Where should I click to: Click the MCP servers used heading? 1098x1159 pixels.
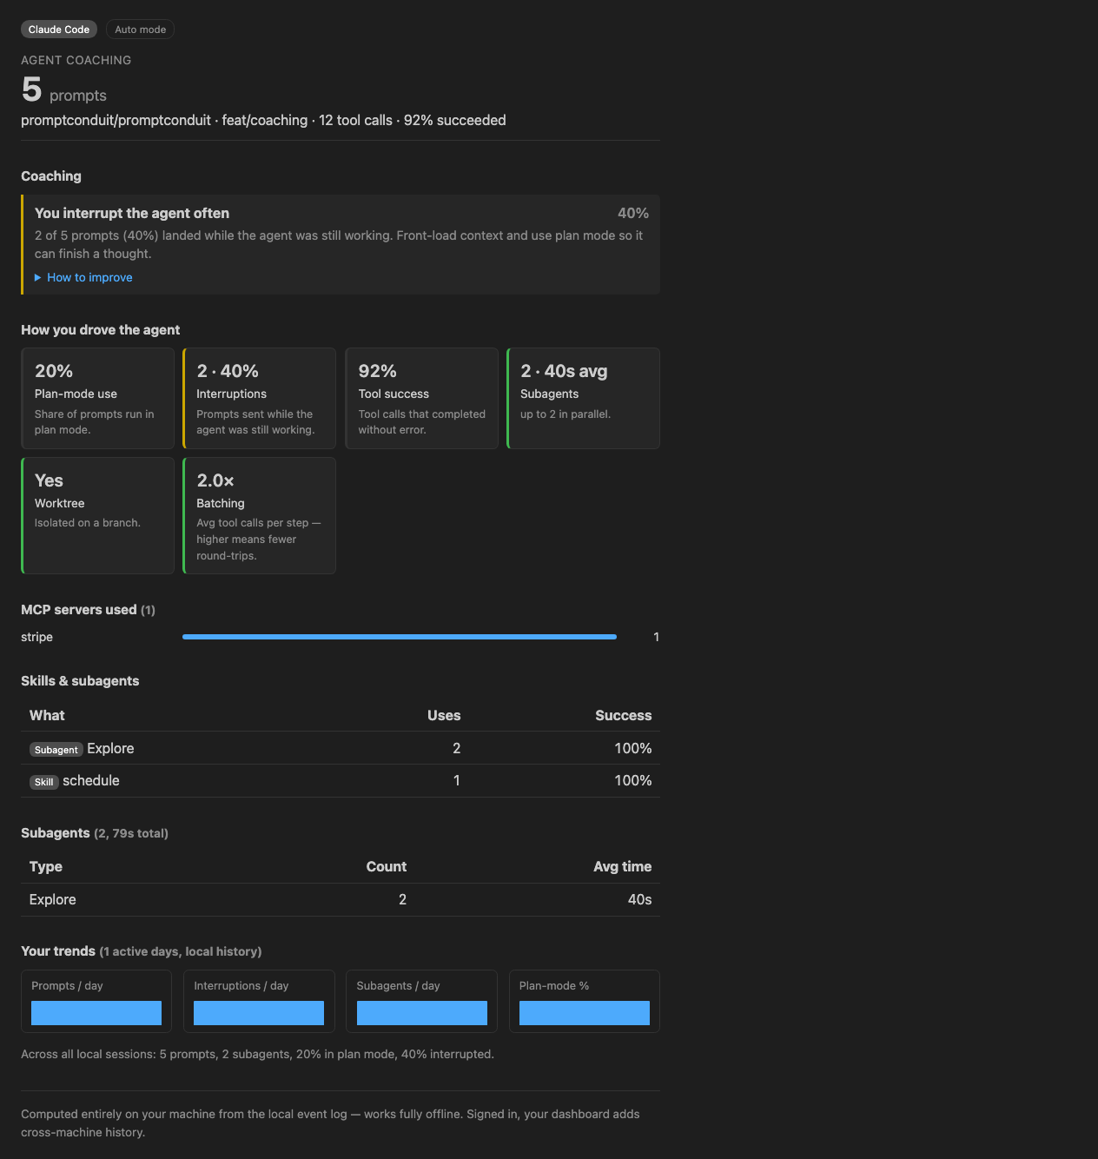coord(88,610)
